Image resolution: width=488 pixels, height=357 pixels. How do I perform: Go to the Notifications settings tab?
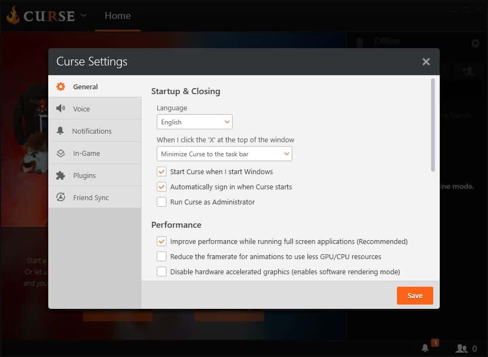95,131
